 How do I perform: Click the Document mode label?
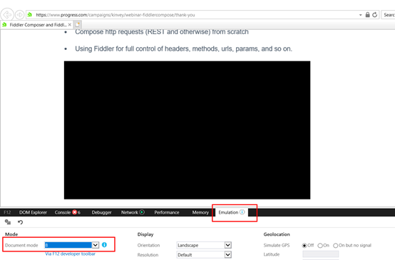pyautogui.click(x=21, y=245)
